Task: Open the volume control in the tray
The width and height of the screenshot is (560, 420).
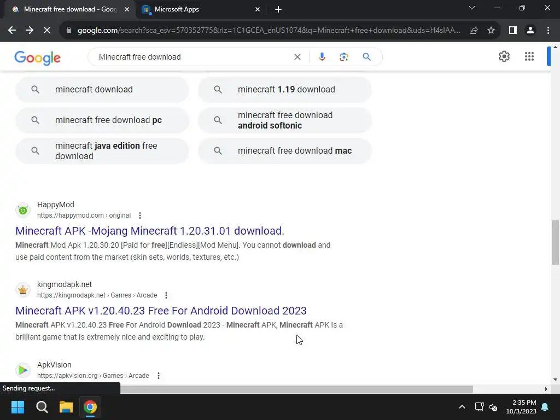Action: pos(494,407)
